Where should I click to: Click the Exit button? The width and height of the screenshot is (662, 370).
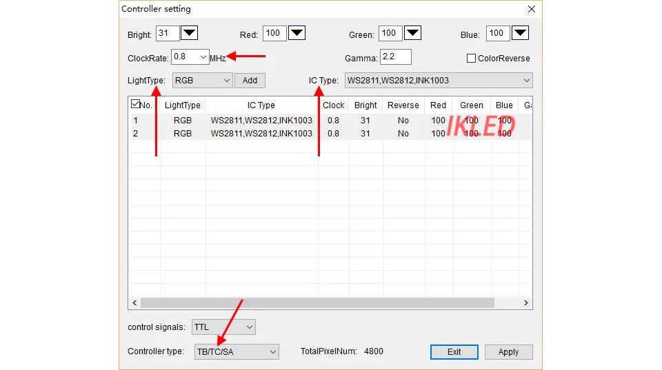(454, 352)
